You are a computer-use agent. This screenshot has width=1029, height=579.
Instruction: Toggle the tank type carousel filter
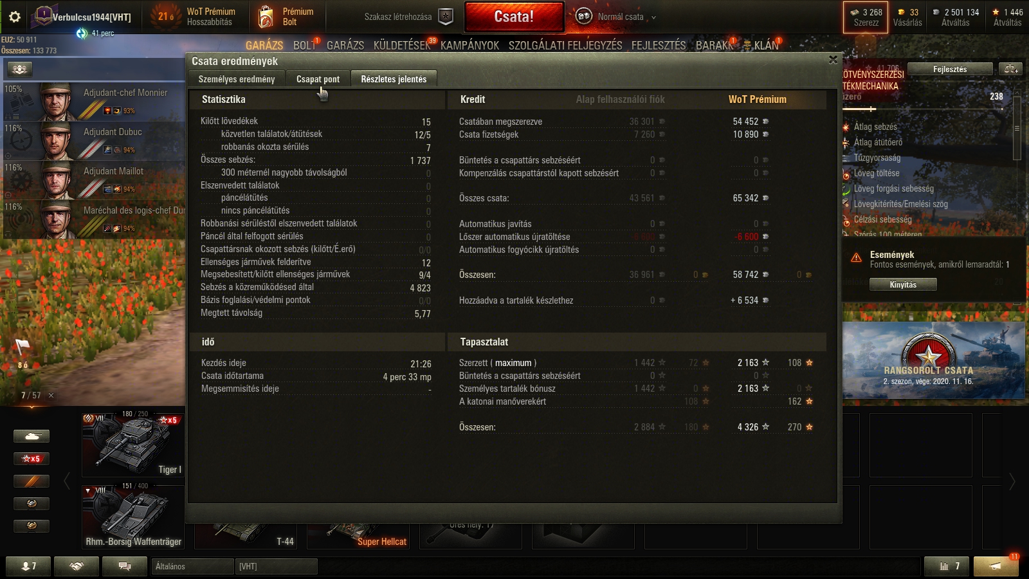[32, 436]
